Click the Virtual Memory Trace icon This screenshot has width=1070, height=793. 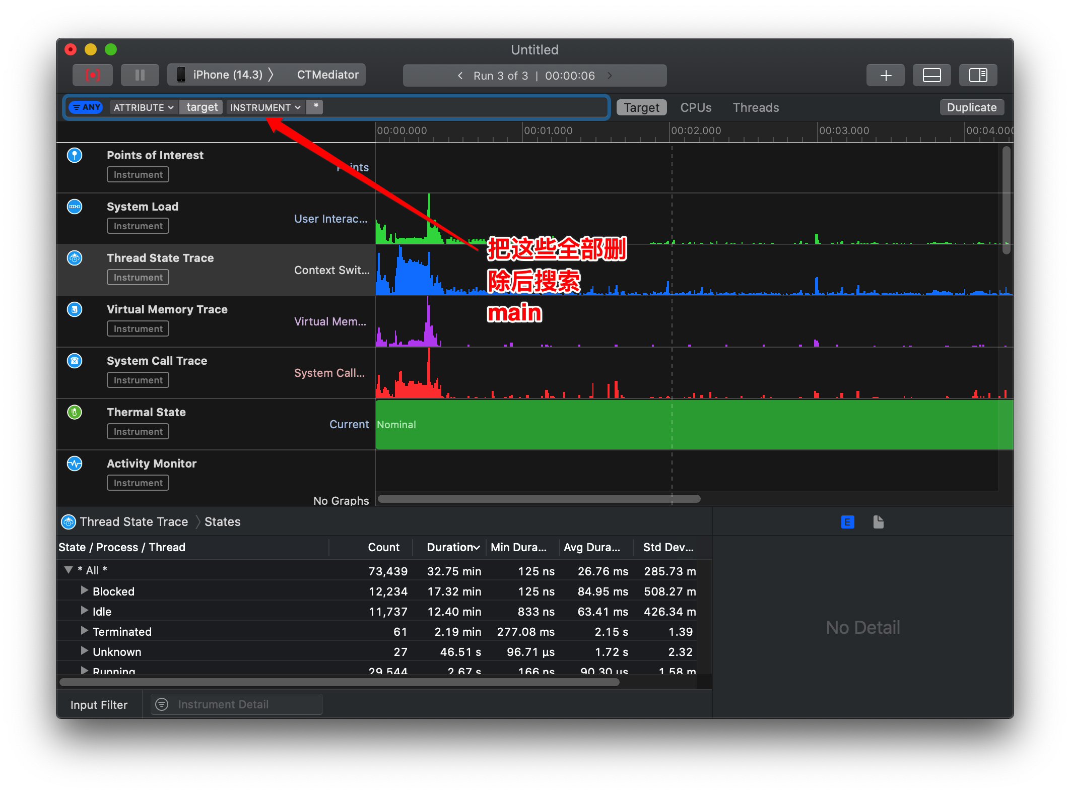[x=75, y=309]
